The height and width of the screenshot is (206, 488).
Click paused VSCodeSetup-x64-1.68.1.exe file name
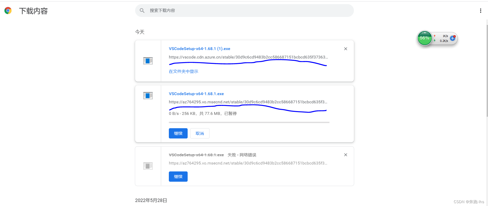tap(196, 94)
